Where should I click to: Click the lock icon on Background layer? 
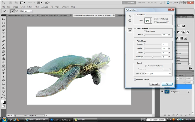(x=188, y=92)
